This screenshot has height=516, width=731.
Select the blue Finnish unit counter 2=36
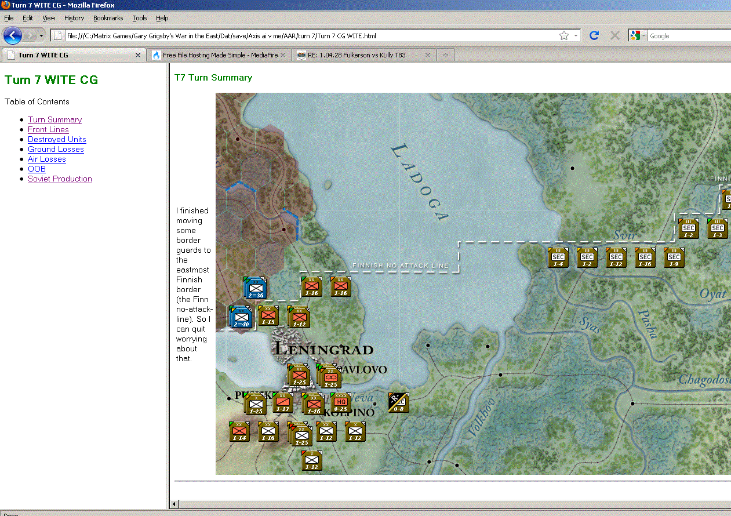pyautogui.click(x=255, y=288)
